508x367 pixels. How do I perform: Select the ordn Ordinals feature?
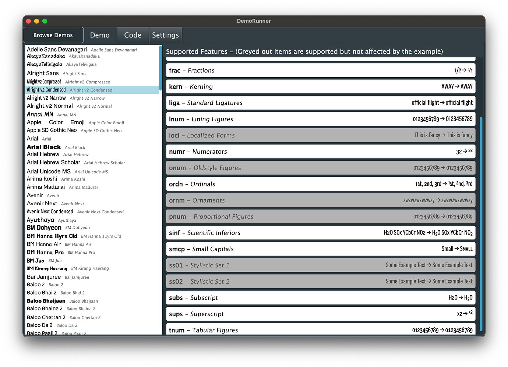(x=320, y=184)
